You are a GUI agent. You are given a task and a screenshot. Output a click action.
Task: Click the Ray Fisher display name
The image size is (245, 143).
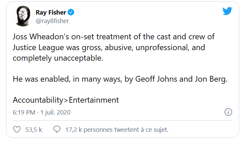tap(51, 13)
